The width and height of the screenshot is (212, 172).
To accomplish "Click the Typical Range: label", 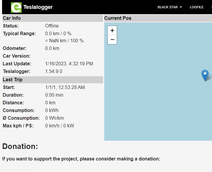I will coord(20,34).
